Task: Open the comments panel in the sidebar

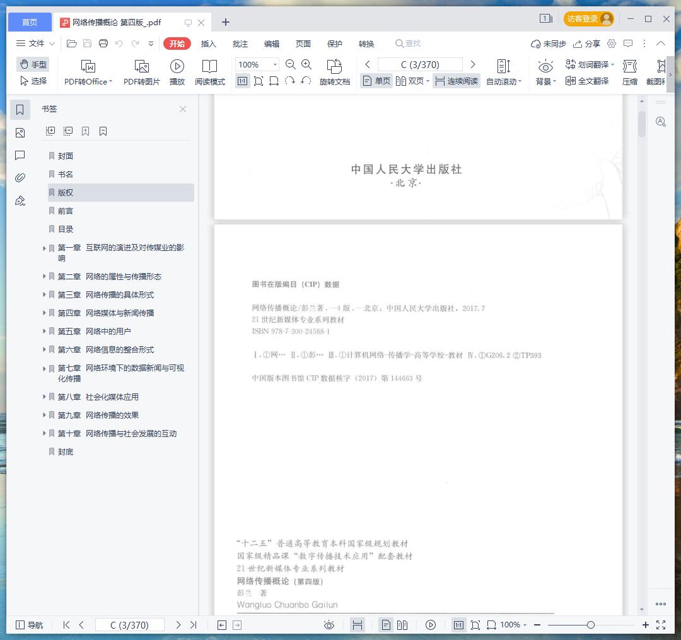Action: pos(20,156)
